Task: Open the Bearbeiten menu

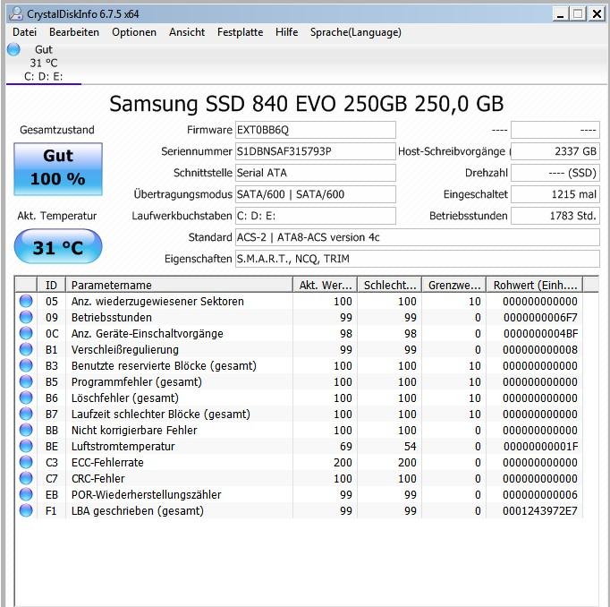Action: [x=74, y=32]
